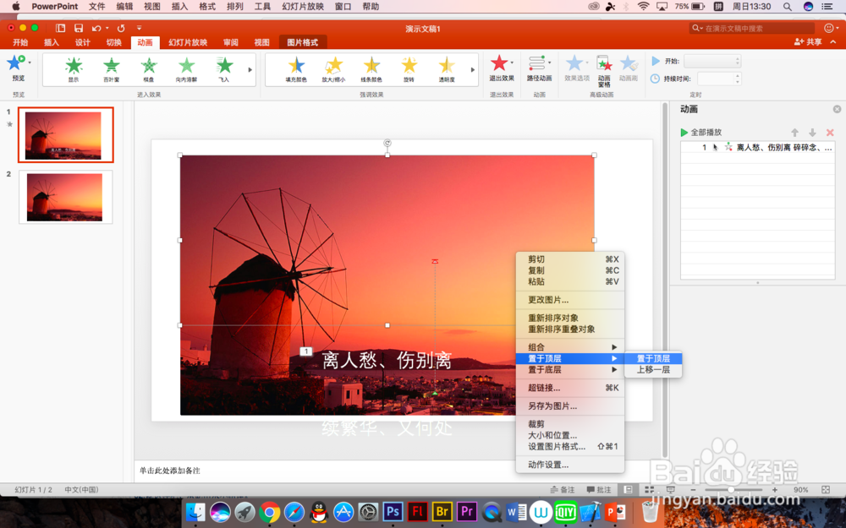This screenshot has height=528, width=846.
Task: Click the save icon in title bar
Action: tap(79, 28)
